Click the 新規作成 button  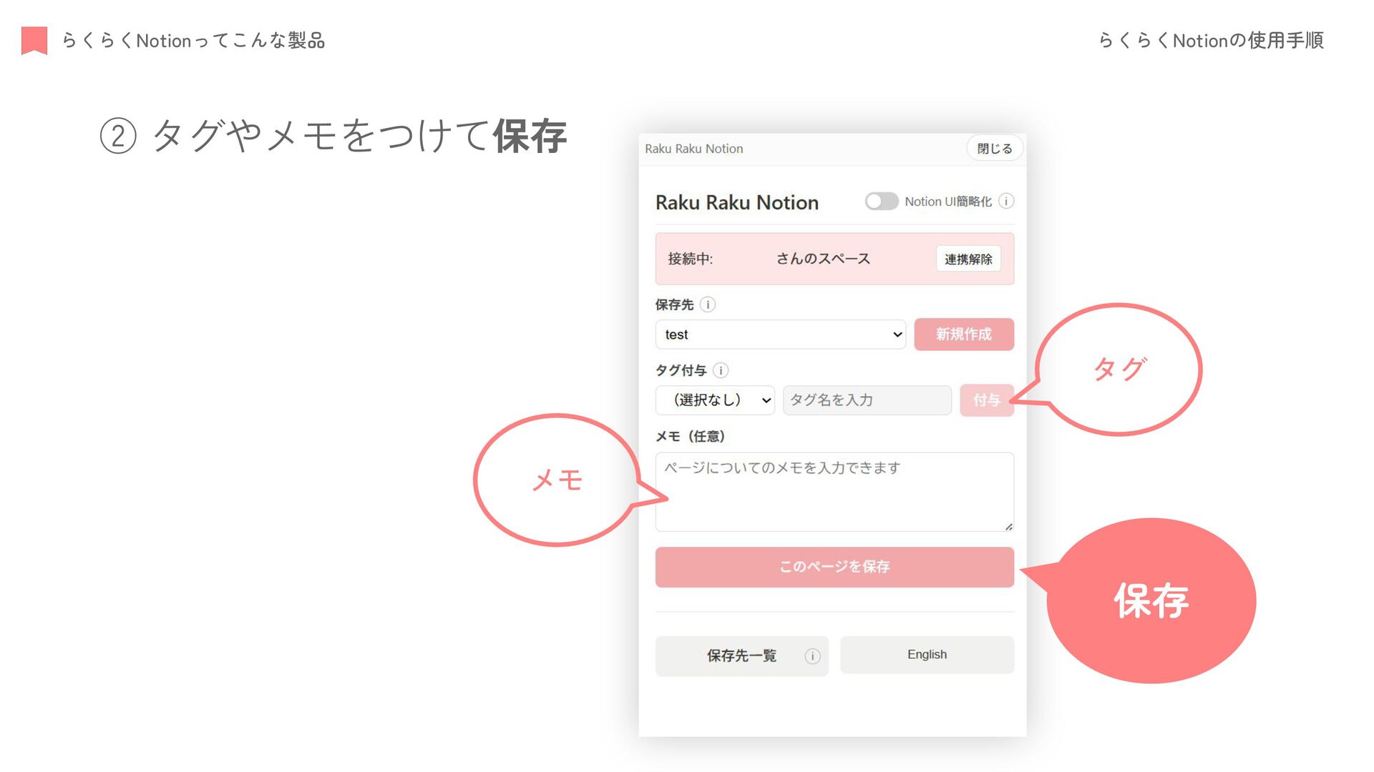pyautogui.click(x=963, y=335)
